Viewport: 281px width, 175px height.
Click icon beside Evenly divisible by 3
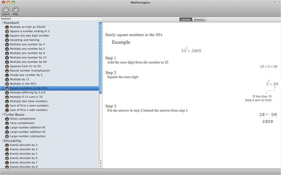[7, 145]
